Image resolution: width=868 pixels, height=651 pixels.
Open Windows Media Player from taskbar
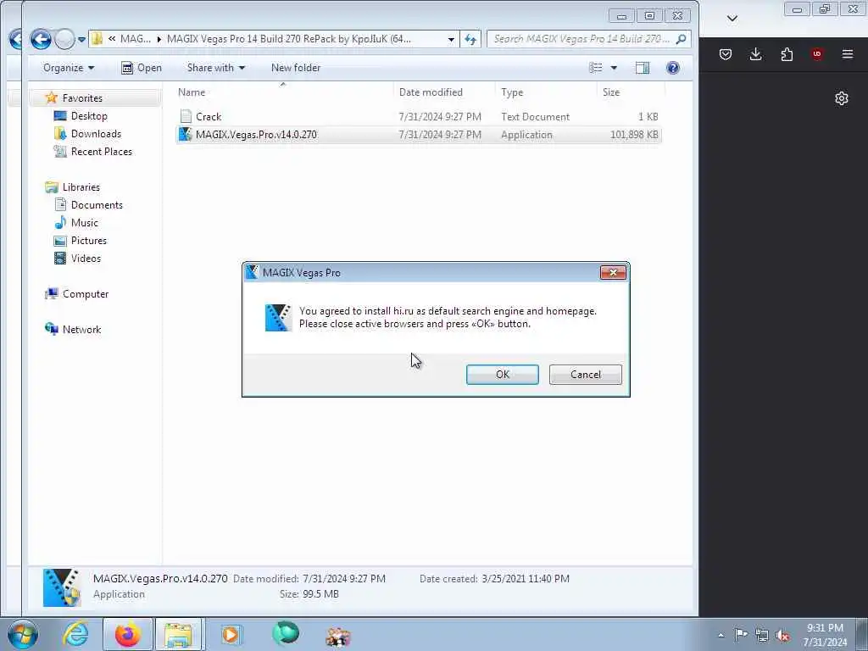(x=231, y=634)
